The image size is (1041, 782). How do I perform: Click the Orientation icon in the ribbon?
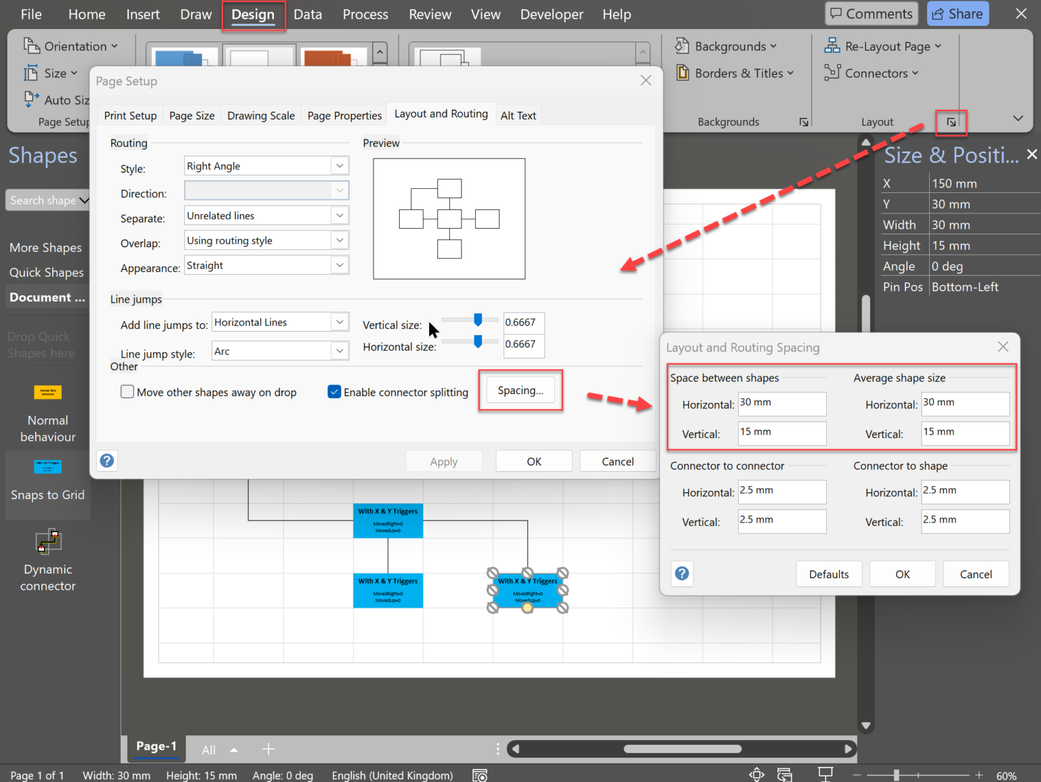[x=32, y=45]
